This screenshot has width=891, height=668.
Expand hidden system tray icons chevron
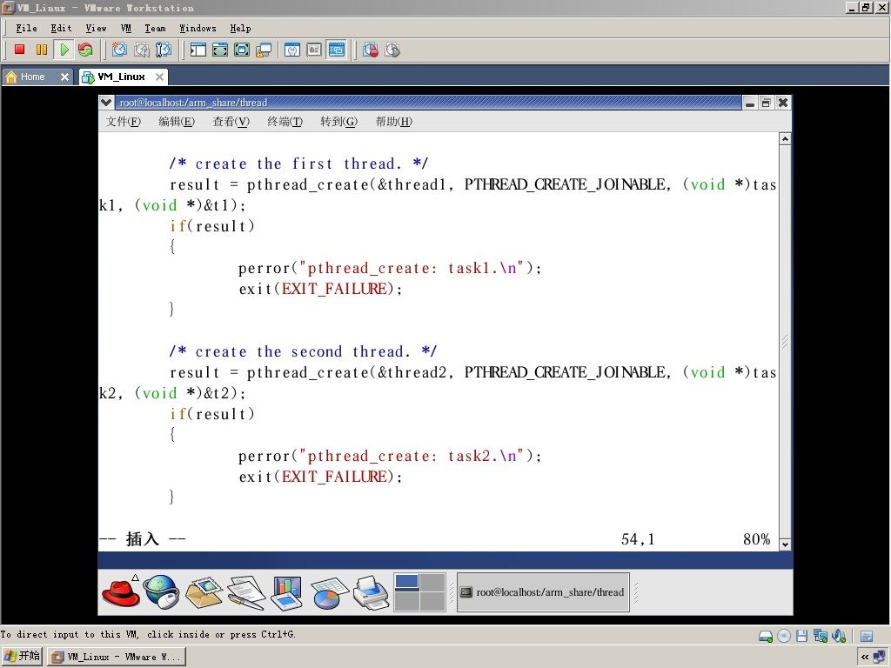coord(865,657)
